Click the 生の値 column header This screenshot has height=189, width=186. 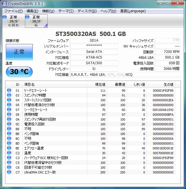[x=161, y=85]
